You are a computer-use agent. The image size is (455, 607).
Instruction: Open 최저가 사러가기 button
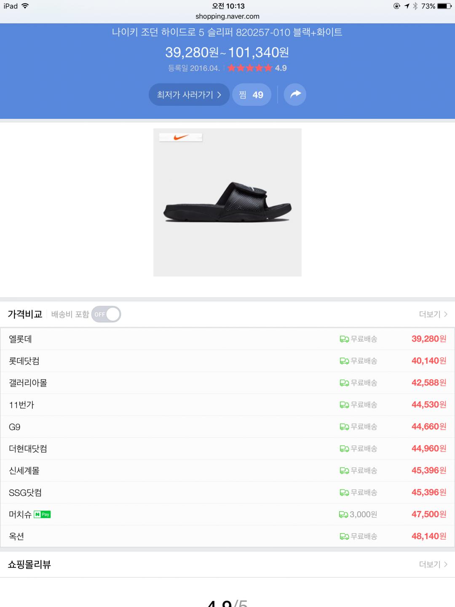189,95
